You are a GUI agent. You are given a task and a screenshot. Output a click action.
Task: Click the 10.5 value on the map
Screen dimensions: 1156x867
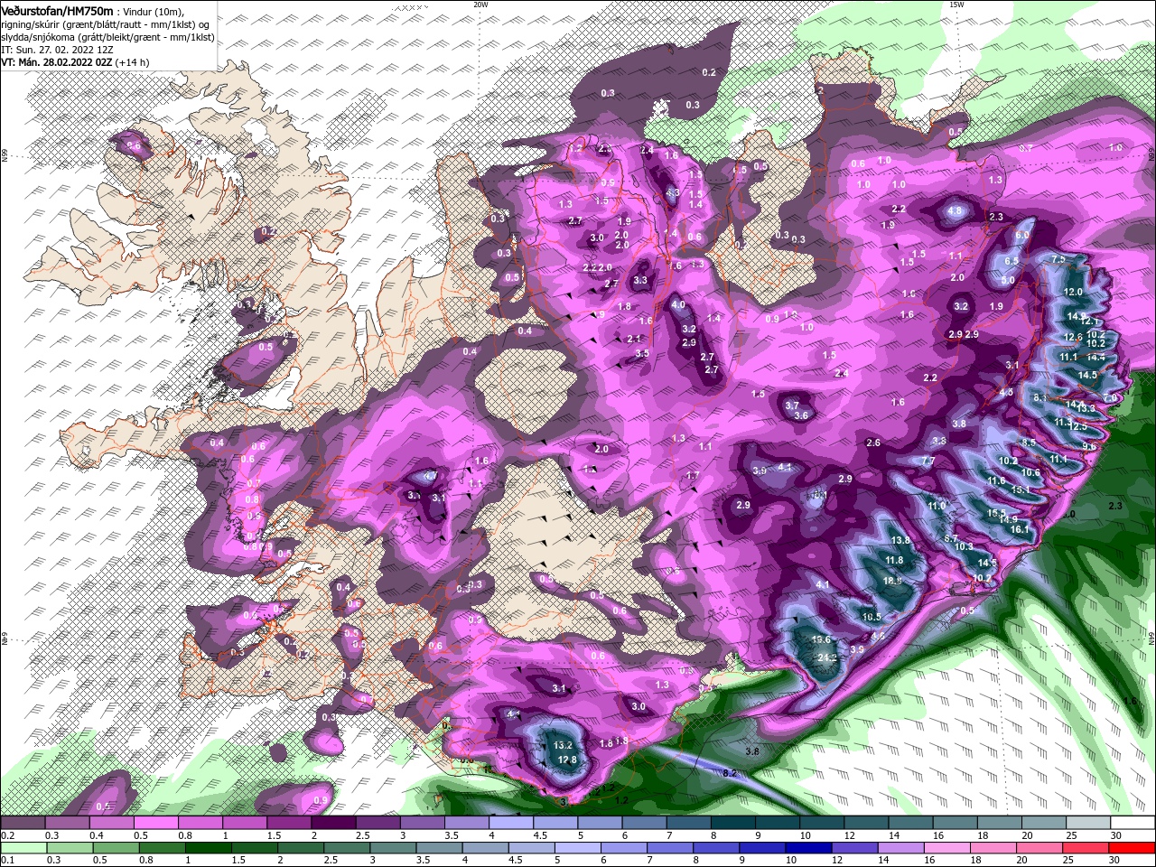coord(872,617)
